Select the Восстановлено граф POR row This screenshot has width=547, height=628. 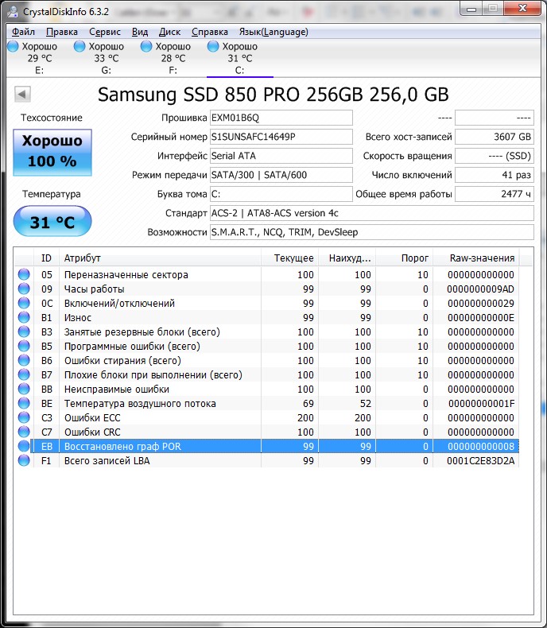[266, 446]
